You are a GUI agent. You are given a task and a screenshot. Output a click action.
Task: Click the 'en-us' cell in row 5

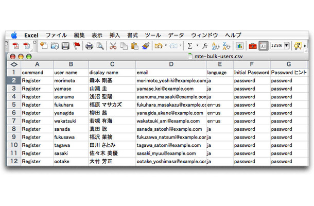[220, 105]
